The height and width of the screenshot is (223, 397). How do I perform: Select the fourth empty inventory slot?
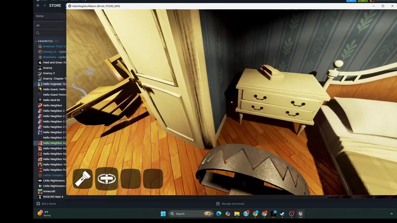click(x=153, y=179)
